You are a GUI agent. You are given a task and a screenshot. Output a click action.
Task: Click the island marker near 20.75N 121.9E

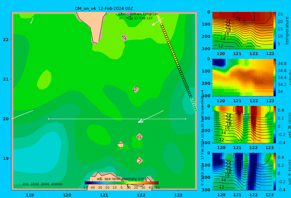[136, 89]
